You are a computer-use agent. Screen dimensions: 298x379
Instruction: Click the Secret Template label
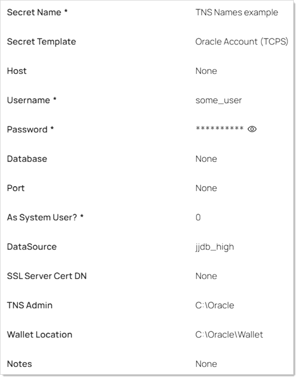point(41,41)
